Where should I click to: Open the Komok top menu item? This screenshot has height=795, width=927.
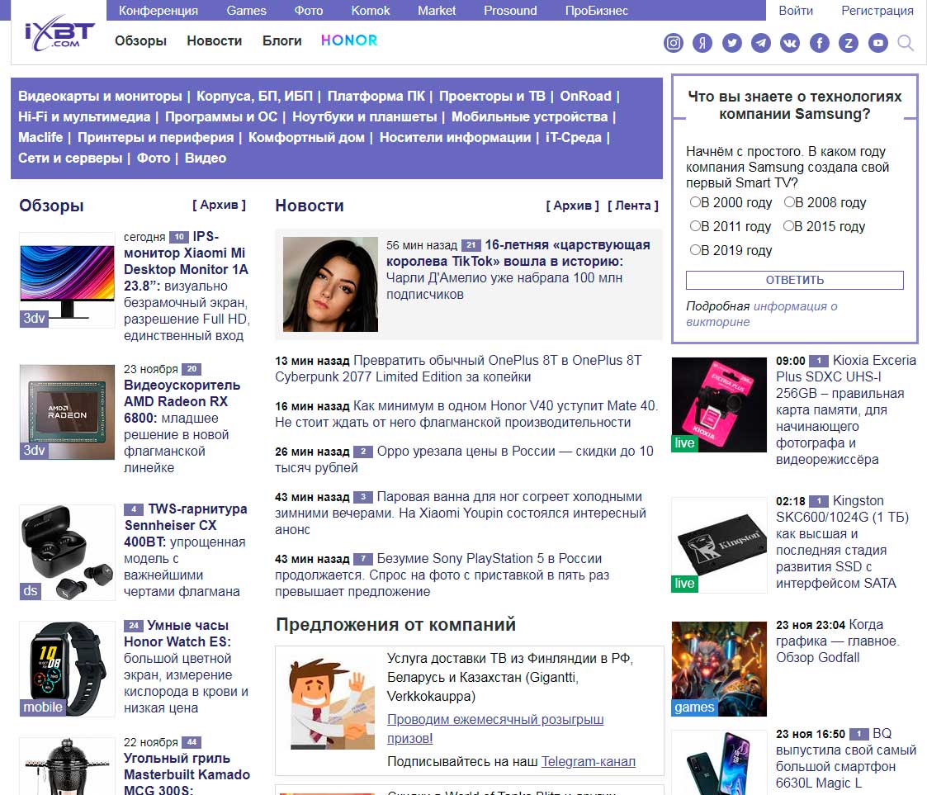click(x=371, y=11)
